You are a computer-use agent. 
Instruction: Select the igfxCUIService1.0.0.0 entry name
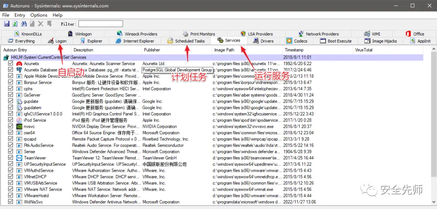point(43,114)
